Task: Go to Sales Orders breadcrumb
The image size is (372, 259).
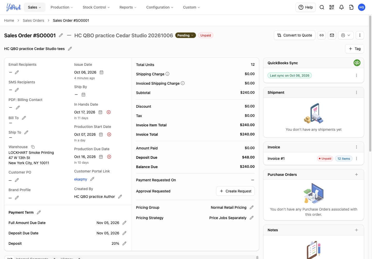Action: [x=33, y=20]
